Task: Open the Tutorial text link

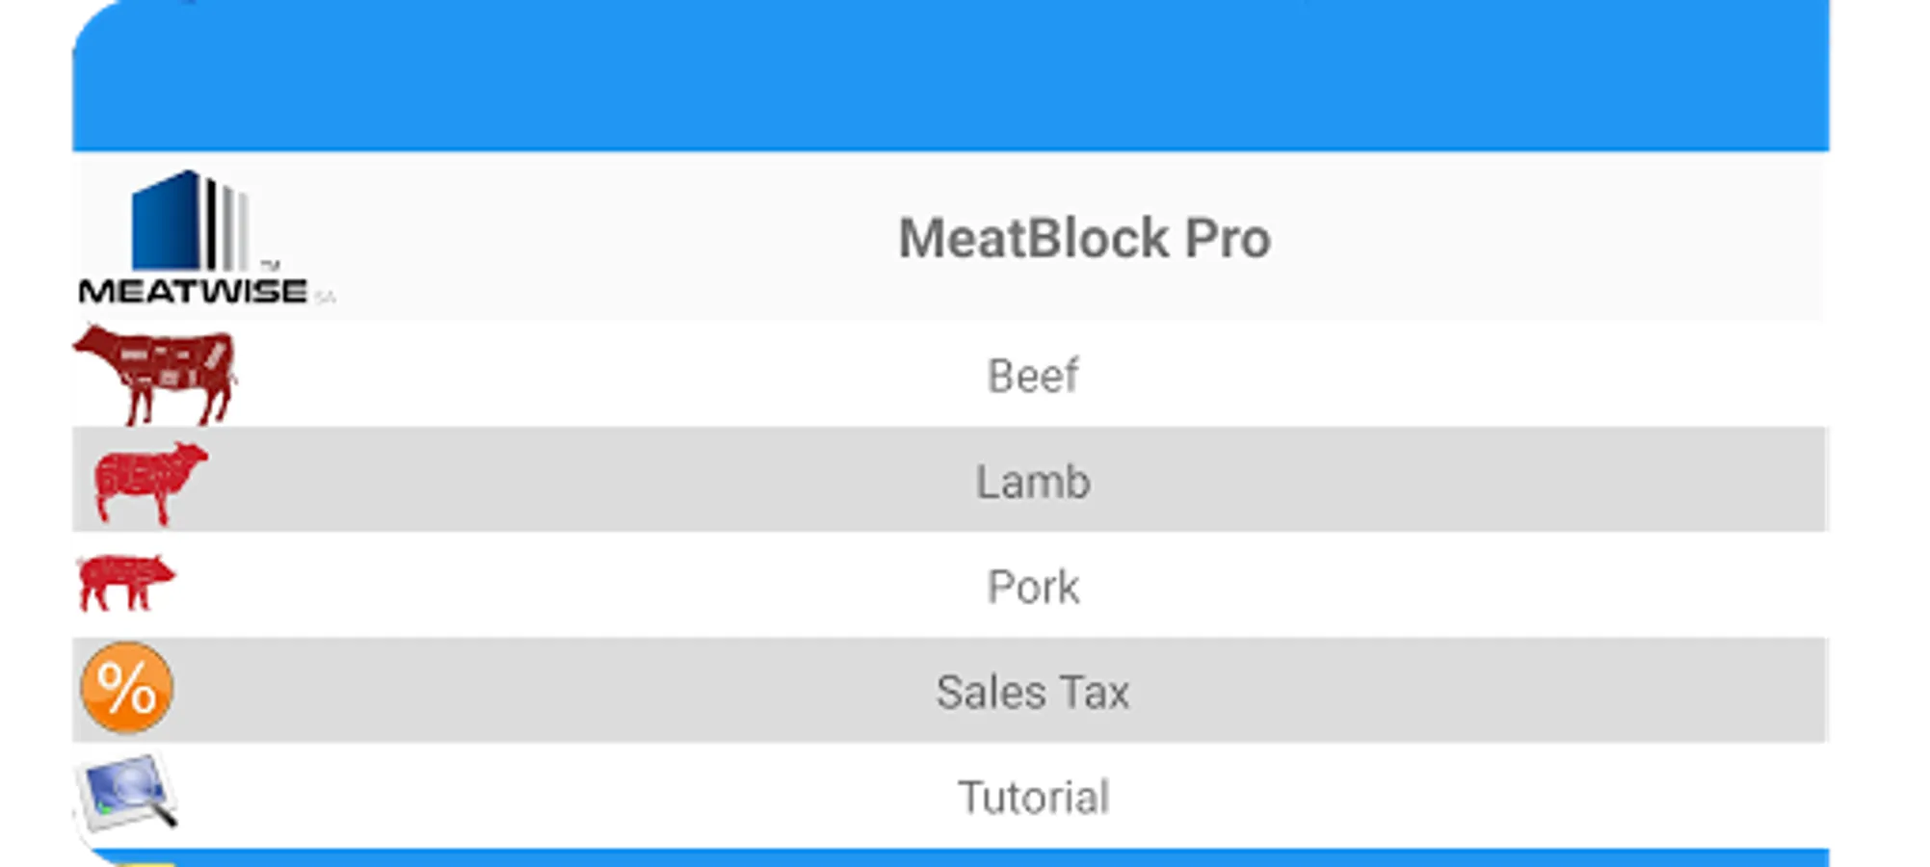Action: click(1033, 798)
